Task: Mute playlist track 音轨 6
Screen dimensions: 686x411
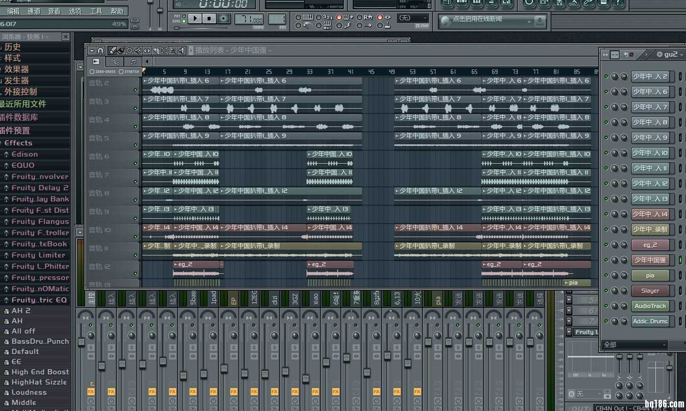Action: pyautogui.click(x=135, y=164)
